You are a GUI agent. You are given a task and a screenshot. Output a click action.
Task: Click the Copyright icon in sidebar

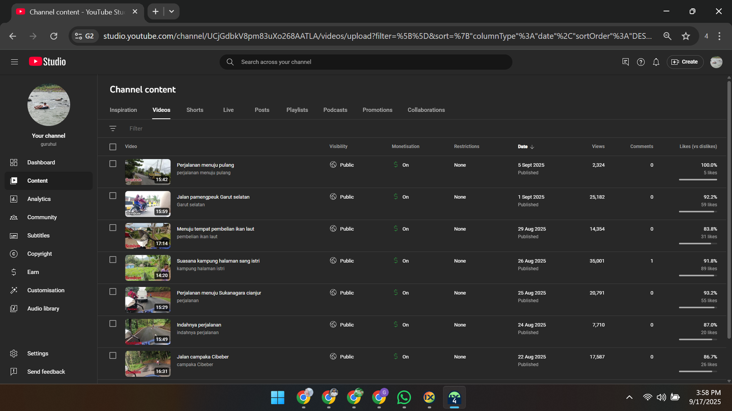14,254
